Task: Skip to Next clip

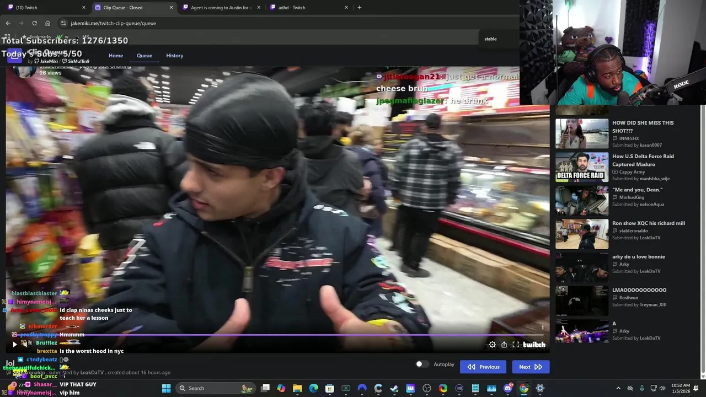Action: tap(531, 367)
